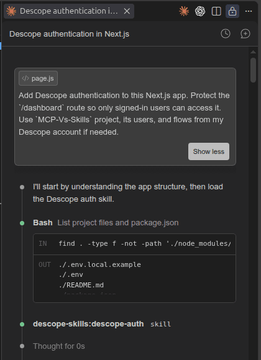Click the ./.env output line

click(71, 274)
